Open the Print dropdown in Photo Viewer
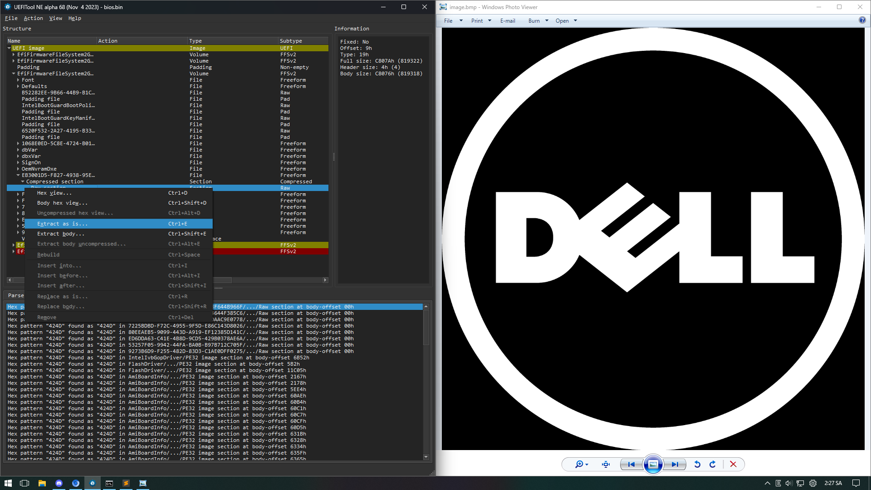 coord(481,20)
